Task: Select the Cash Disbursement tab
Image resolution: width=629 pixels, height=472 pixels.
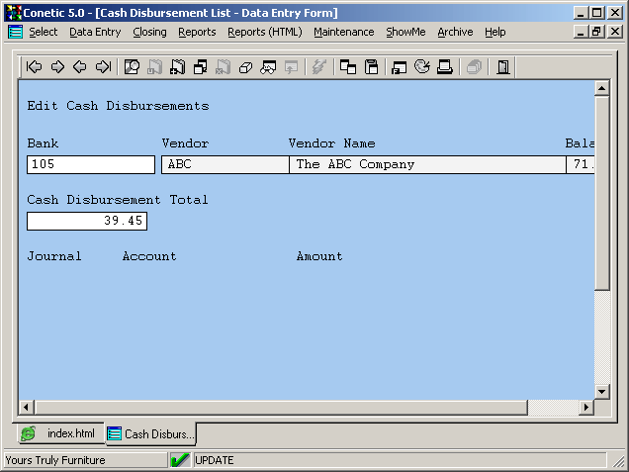Action: pos(151,433)
